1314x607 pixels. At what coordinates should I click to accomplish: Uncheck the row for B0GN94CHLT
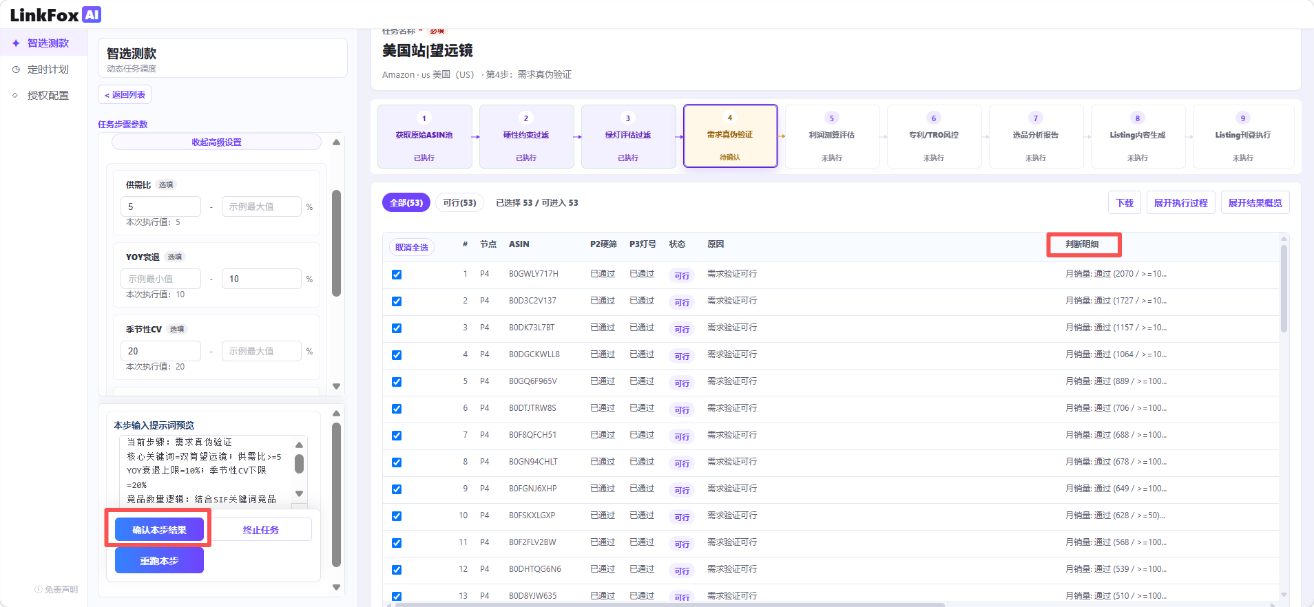[x=397, y=462]
